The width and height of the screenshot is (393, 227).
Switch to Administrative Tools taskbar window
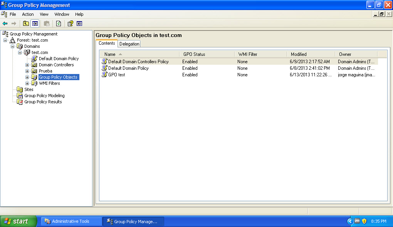[x=71, y=221]
